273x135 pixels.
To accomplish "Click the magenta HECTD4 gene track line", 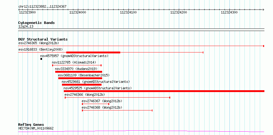I will 141,131.
